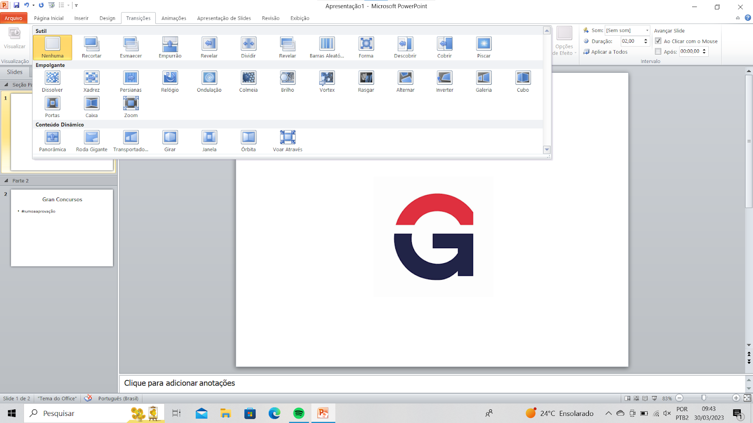This screenshot has height=423, width=753.
Task: Go to Apresentação de Slides tab
Action: 224,18
